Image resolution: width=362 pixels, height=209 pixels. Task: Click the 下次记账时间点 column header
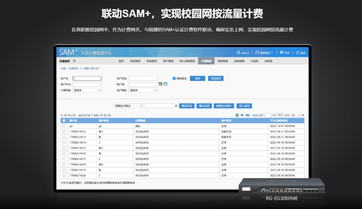pyautogui.click(x=279, y=121)
